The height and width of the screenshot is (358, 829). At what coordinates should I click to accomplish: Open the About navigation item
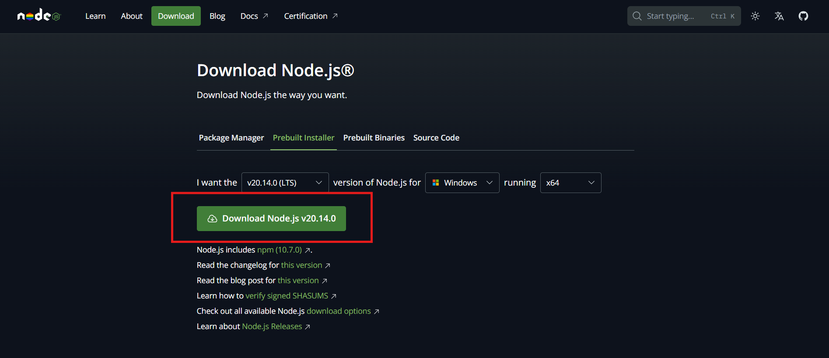132,16
